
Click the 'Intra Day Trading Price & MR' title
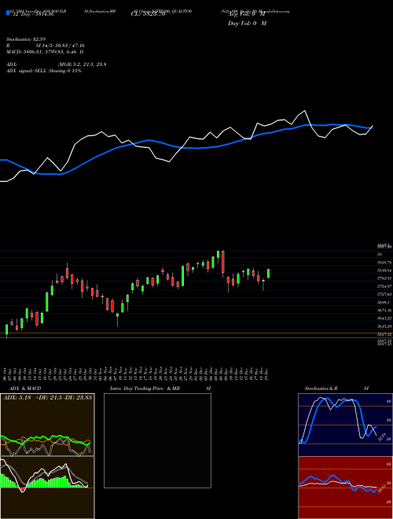pos(145,388)
